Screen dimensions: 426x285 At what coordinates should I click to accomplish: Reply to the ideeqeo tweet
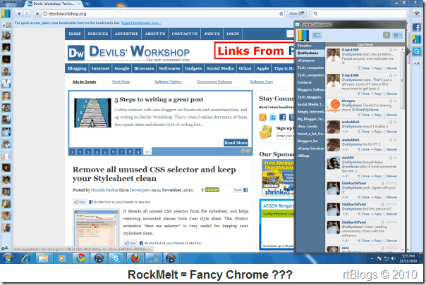click(x=377, y=115)
